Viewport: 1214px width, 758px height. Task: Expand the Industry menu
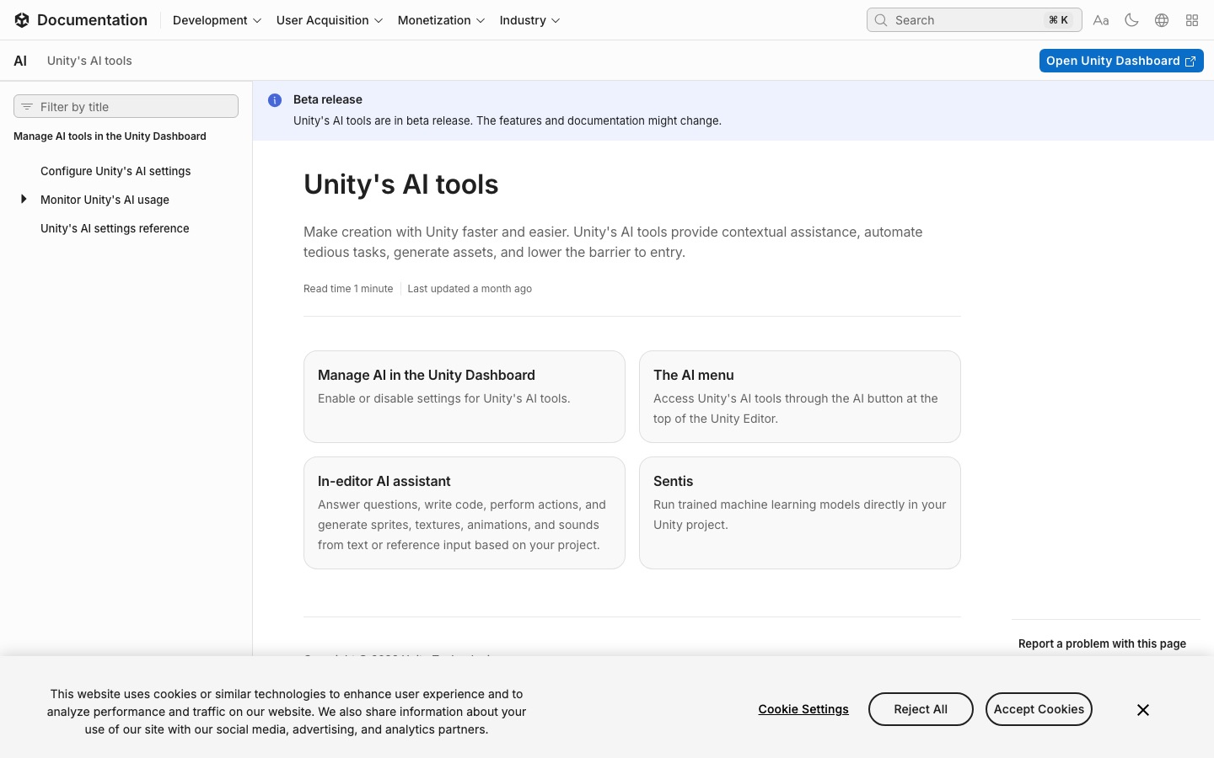point(529,20)
